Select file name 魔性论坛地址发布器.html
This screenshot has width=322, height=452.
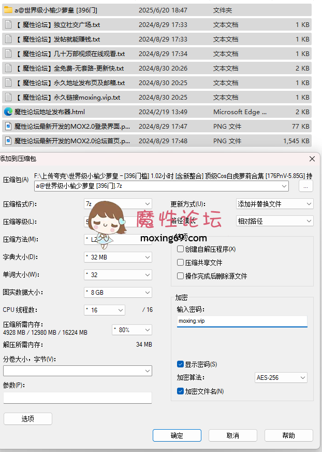(x=50, y=112)
